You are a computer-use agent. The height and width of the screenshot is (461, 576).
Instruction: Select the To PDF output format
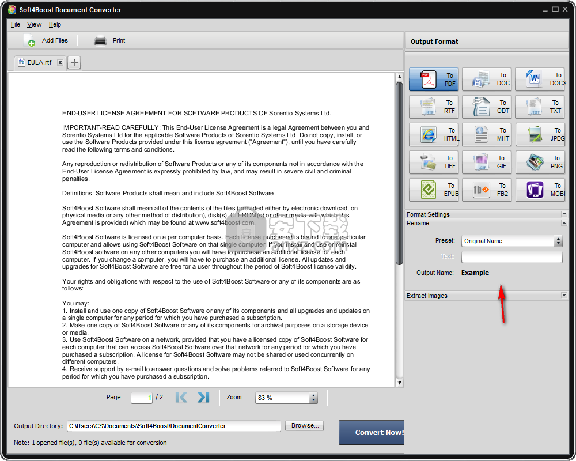pyautogui.click(x=434, y=80)
